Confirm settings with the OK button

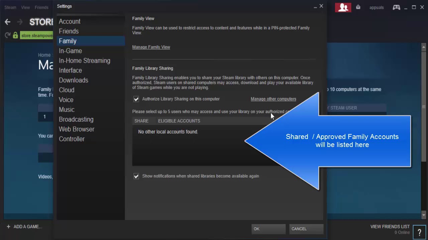[268, 229]
